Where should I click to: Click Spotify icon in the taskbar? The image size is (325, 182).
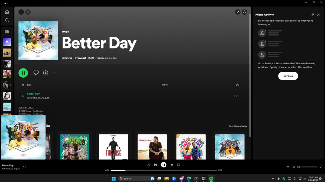[x=212, y=178]
